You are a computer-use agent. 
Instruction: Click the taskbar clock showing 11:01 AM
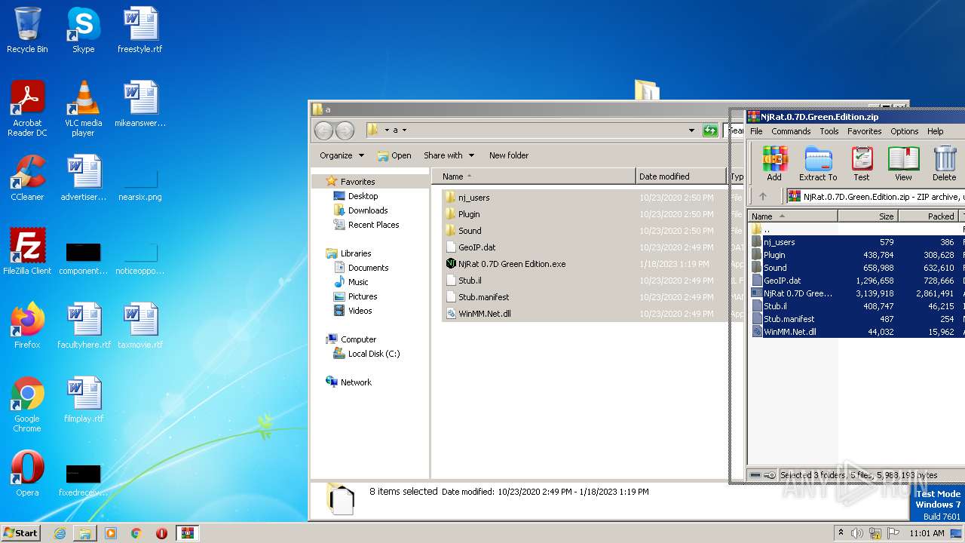click(x=927, y=533)
